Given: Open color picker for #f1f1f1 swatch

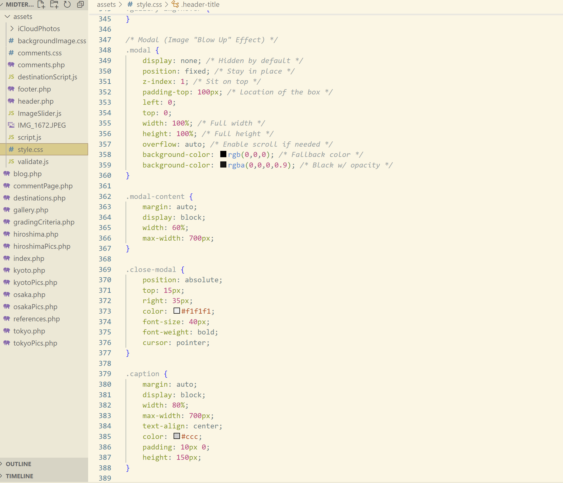Looking at the screenshot, I should 176,311.
